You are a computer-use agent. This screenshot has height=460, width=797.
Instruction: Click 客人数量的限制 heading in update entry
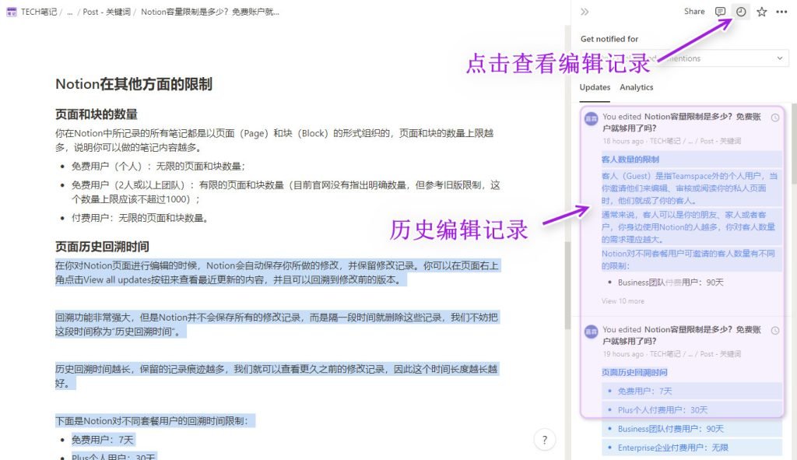coord(630,159)
